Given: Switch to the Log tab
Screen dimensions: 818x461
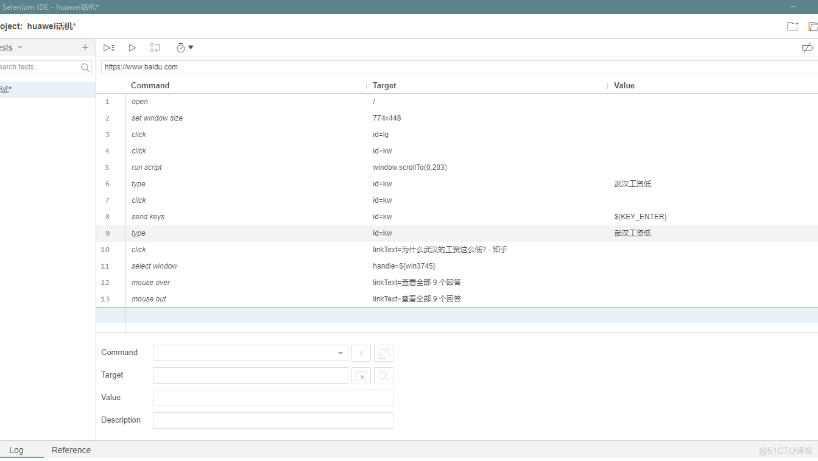Looking at the screenshot, I should pyautogui.click(x=16, y=450).
